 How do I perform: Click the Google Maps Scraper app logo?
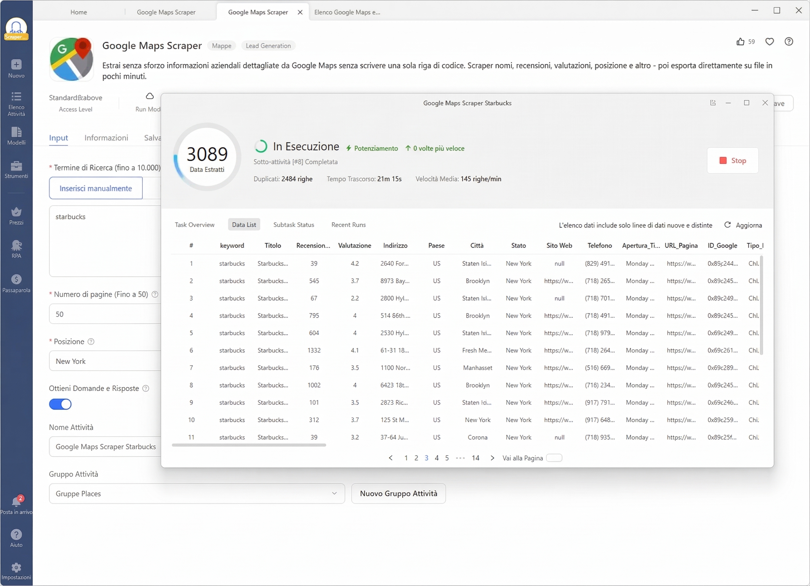(x=71, y=59)
